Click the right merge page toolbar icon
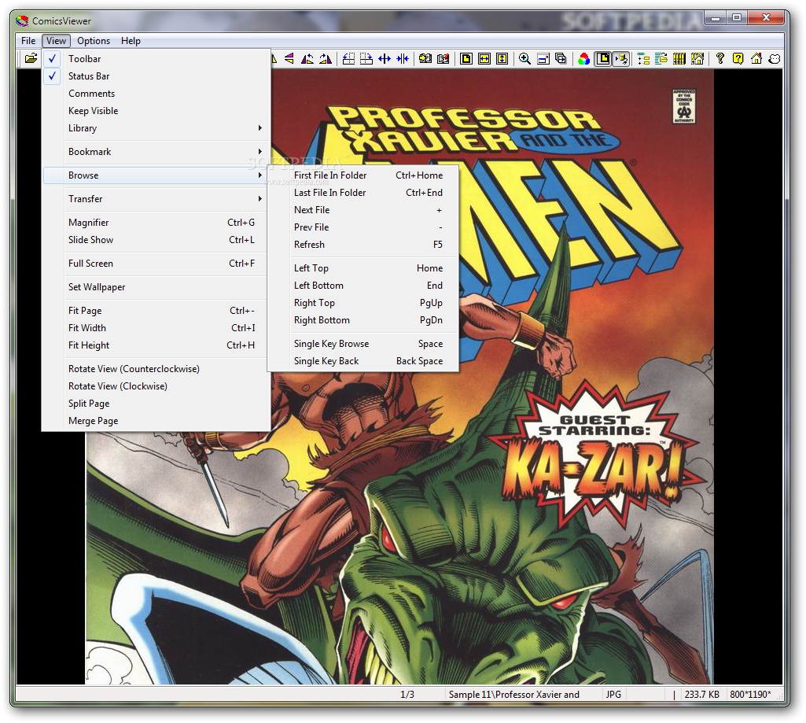806x723 pixels. coord(366,59)
